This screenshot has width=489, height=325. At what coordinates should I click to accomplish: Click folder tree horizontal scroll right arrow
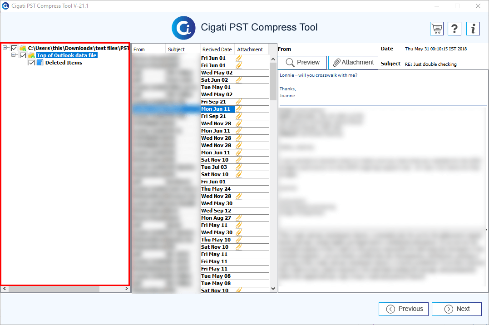coord(126,289)
